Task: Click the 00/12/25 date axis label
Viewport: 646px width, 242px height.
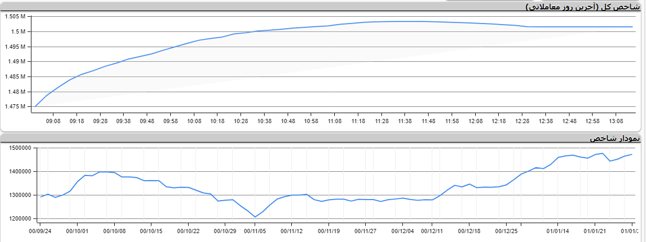Action: tap(507, 230)
